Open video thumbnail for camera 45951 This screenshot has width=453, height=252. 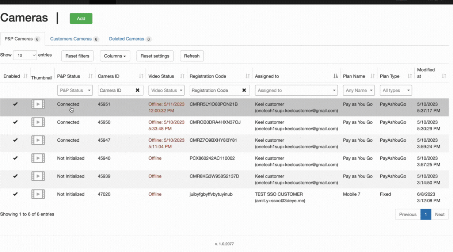tap(38, 104)
